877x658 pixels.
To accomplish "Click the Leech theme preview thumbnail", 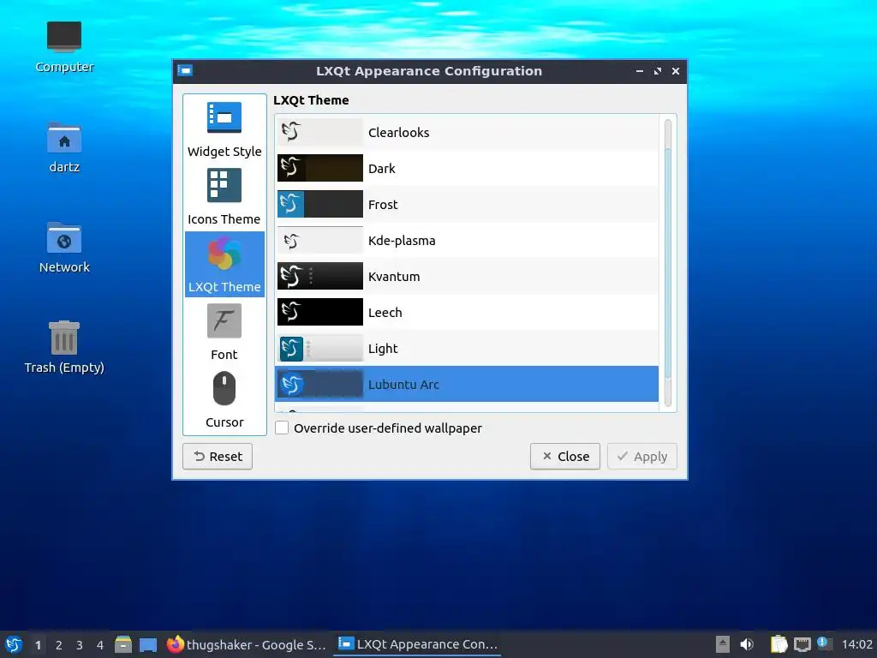I will click(320, 312).
